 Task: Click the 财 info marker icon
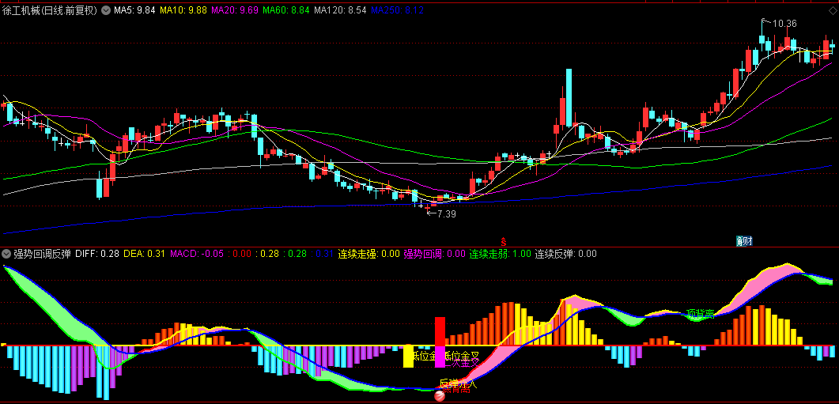[x=748, y=241]
